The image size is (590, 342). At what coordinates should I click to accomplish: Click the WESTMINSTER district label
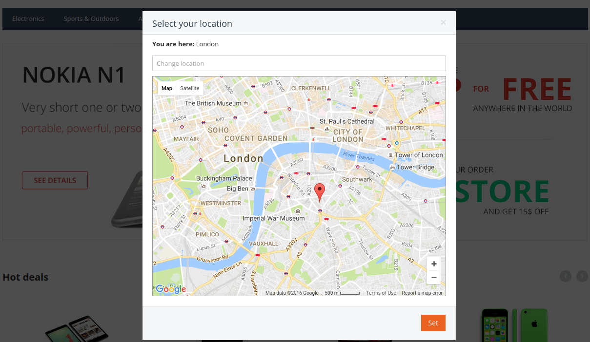click(221, 203)
